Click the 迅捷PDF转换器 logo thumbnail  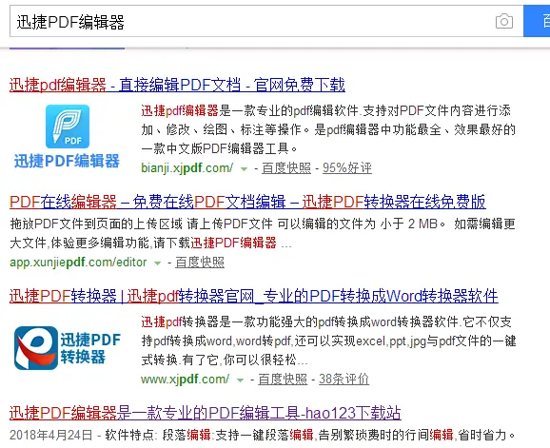coord(67,348)
